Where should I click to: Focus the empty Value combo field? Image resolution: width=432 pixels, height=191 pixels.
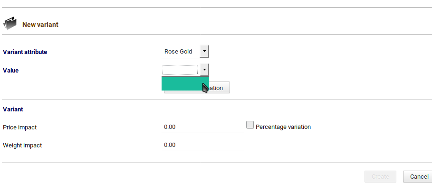point(180,70)
